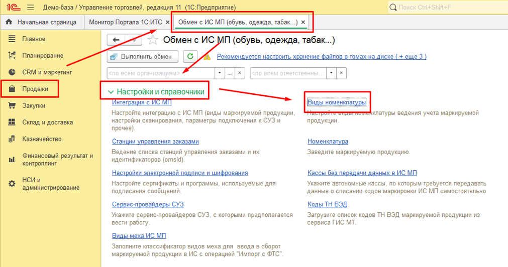Open the organizations dropdown arrow
Viewport: 508px width, 267px height.
click(x=220, y=73)
